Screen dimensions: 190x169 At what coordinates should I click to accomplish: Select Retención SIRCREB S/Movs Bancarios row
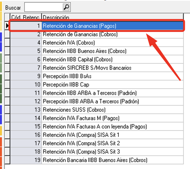[97, 68]
